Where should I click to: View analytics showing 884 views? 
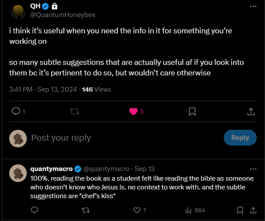(195, 210)
